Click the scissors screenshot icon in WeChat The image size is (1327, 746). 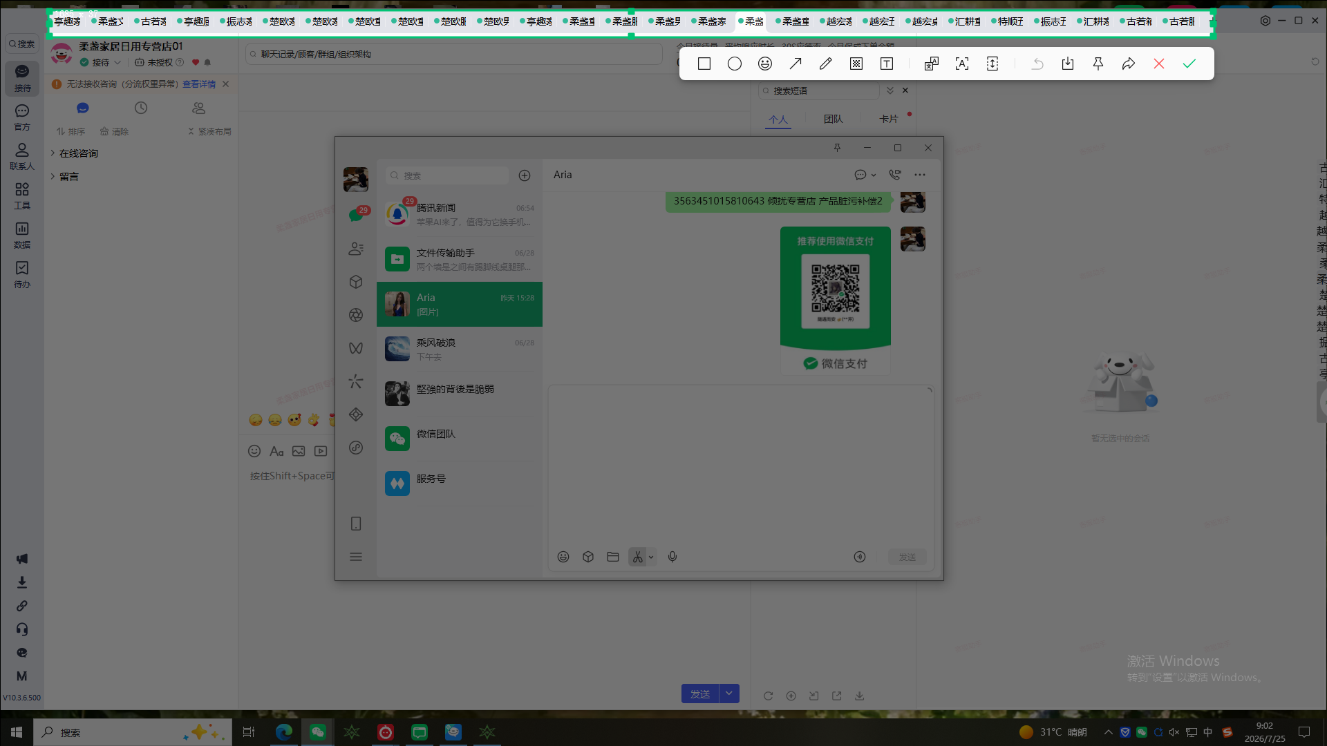click(637, 557)
